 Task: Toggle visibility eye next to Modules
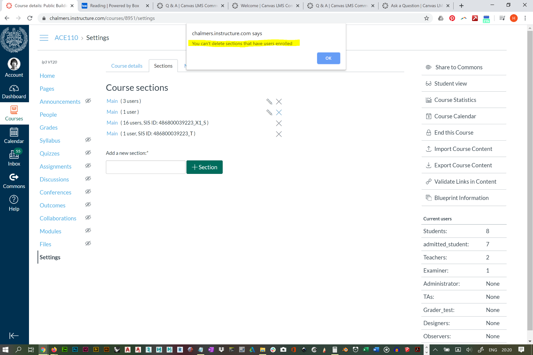pyautogui.click(x=88, y=230)
